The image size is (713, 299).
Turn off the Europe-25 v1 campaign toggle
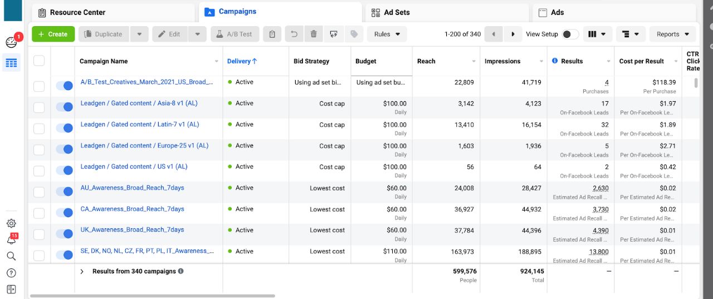tap(65, 149)
